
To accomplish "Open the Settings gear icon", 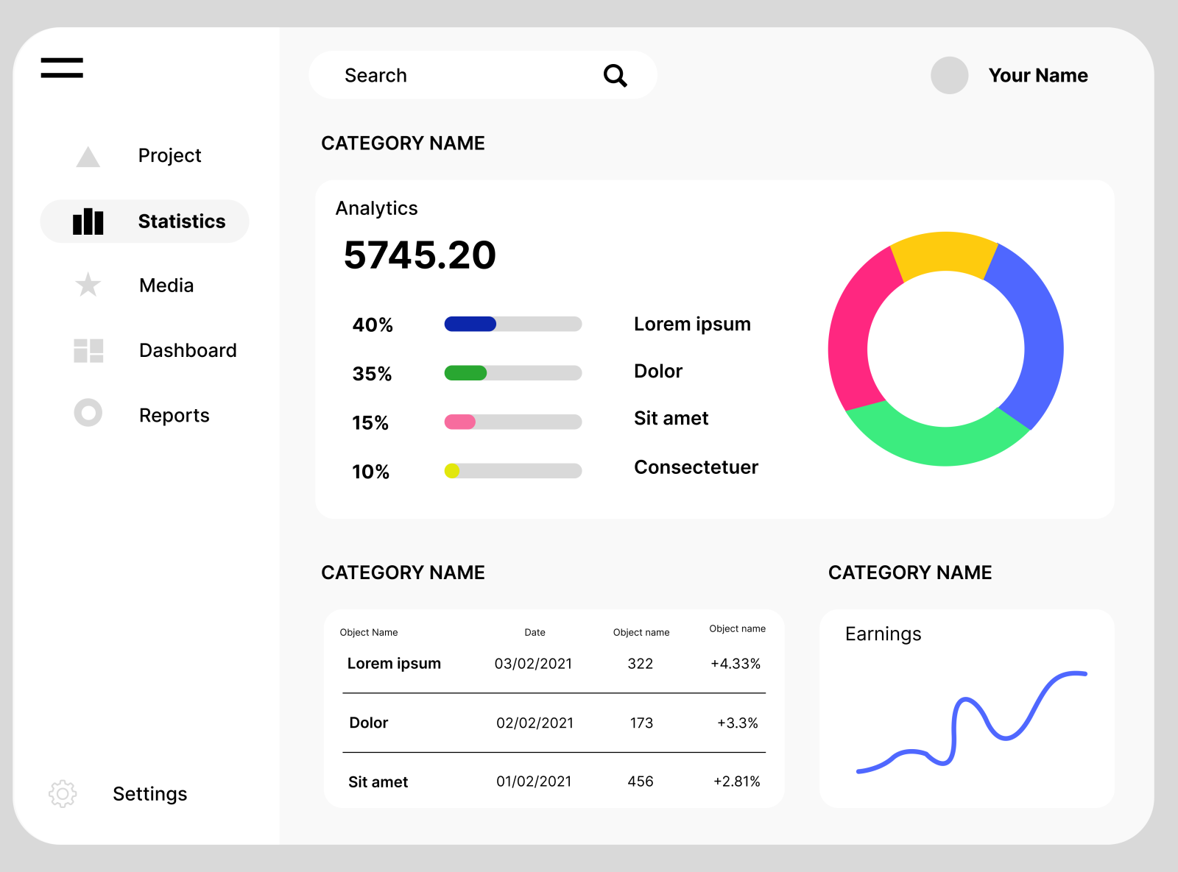I will coord(63,793).
